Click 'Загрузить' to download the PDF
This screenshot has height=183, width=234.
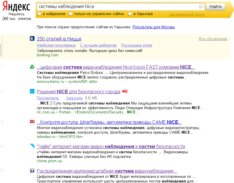tap(74, 98)
